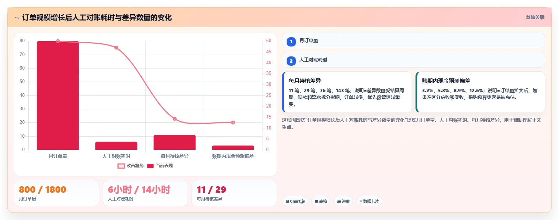Click the icon inside the Chart.js tag

tap(287, 201)
